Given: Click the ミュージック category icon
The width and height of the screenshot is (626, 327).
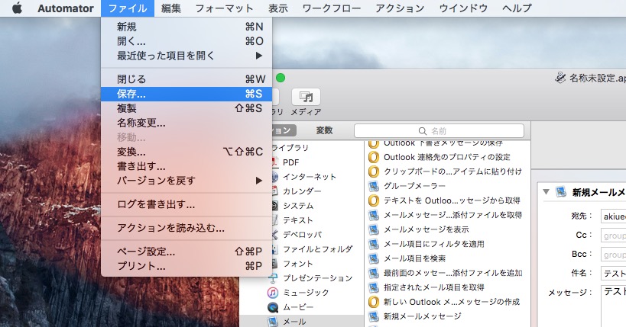Looking at the screenshot, I should point(273,293).
